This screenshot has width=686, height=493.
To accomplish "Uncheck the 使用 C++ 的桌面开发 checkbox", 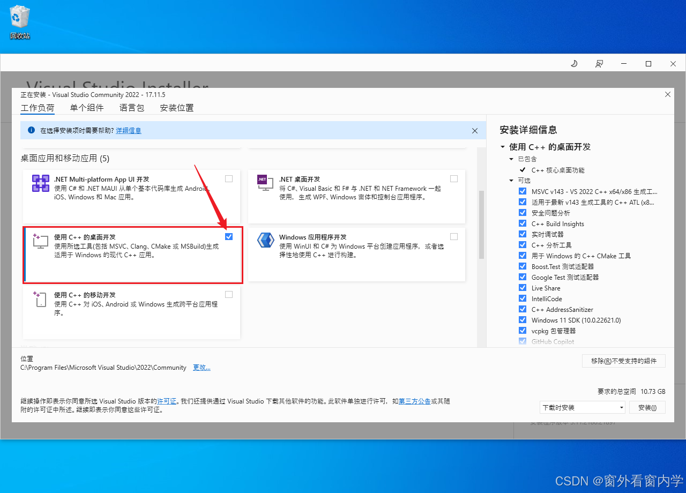I will [x=229, y=236].
